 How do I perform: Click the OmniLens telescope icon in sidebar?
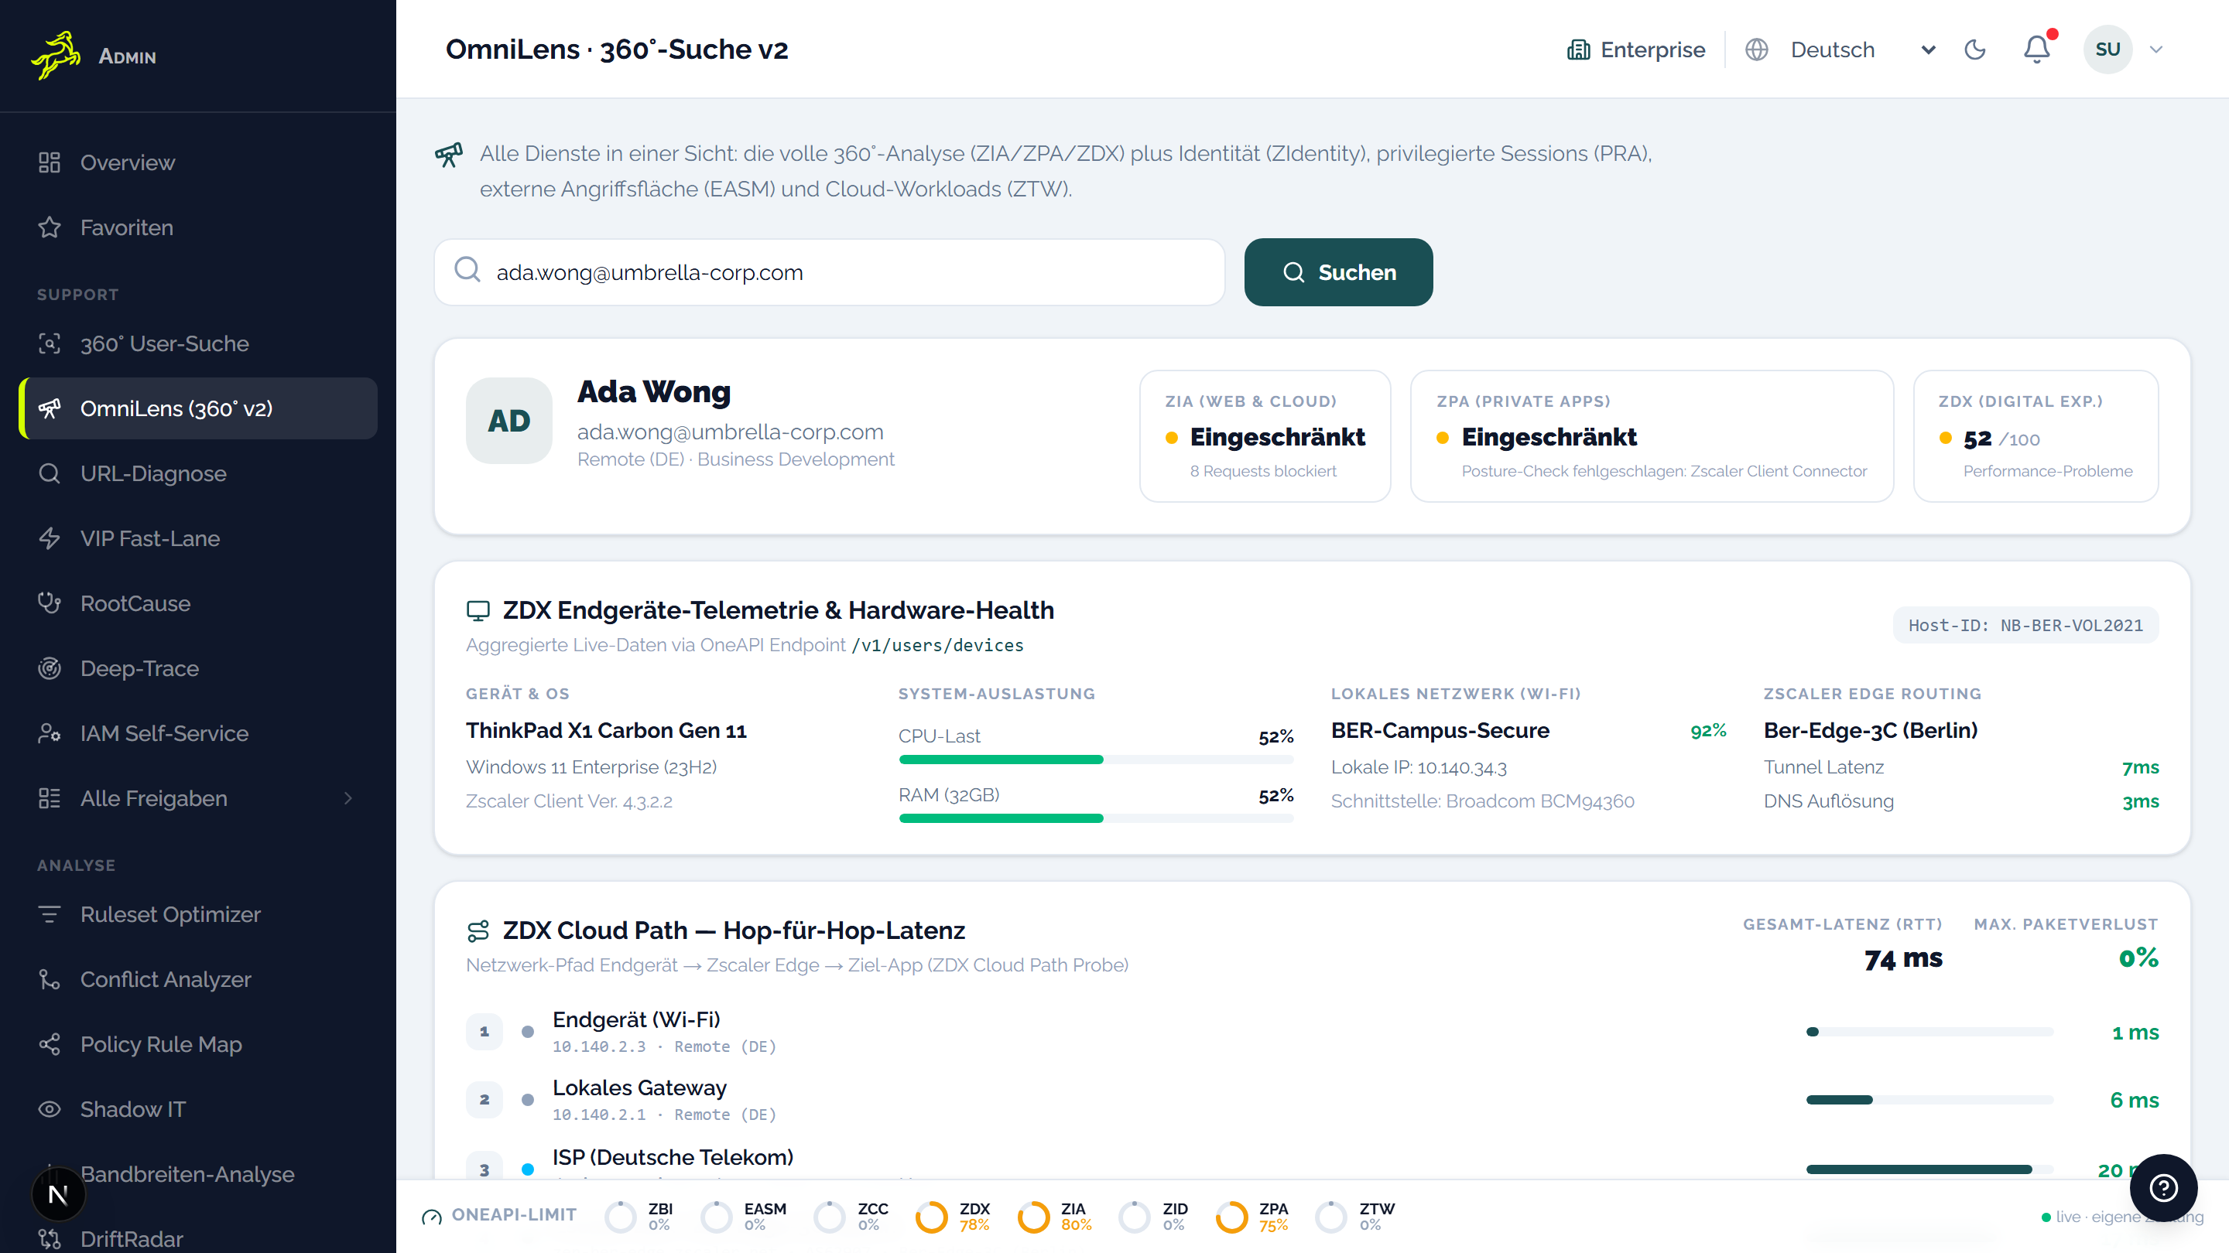click(50, 408)
